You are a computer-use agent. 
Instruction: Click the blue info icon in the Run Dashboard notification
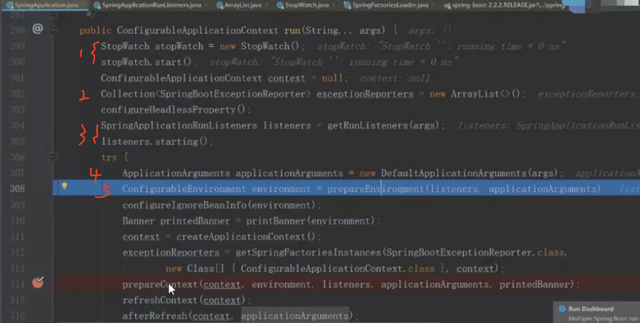[x=561, y=309]
